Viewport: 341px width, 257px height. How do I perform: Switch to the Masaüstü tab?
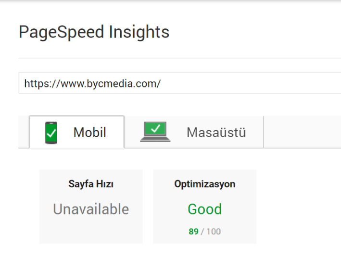coord(194,132)
